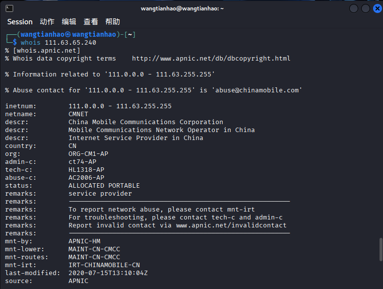This screenshot has height=289, width=383.
Task: Click the terminal icon in the title bar
Action: (x=9, y=8)
